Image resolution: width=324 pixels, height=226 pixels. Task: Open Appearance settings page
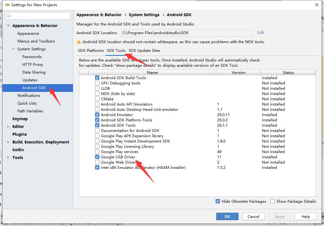coord(28,34)
